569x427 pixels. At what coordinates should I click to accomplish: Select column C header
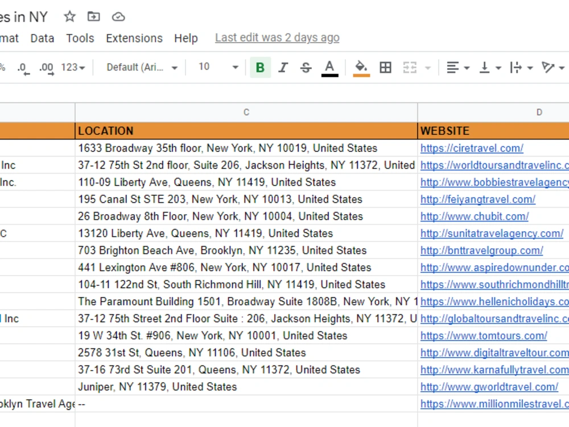246,112
